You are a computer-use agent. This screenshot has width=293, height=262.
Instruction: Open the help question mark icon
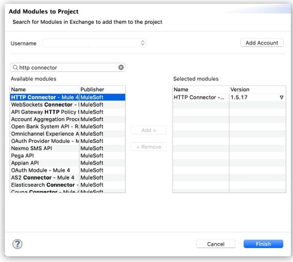click(x=17, y=244)
